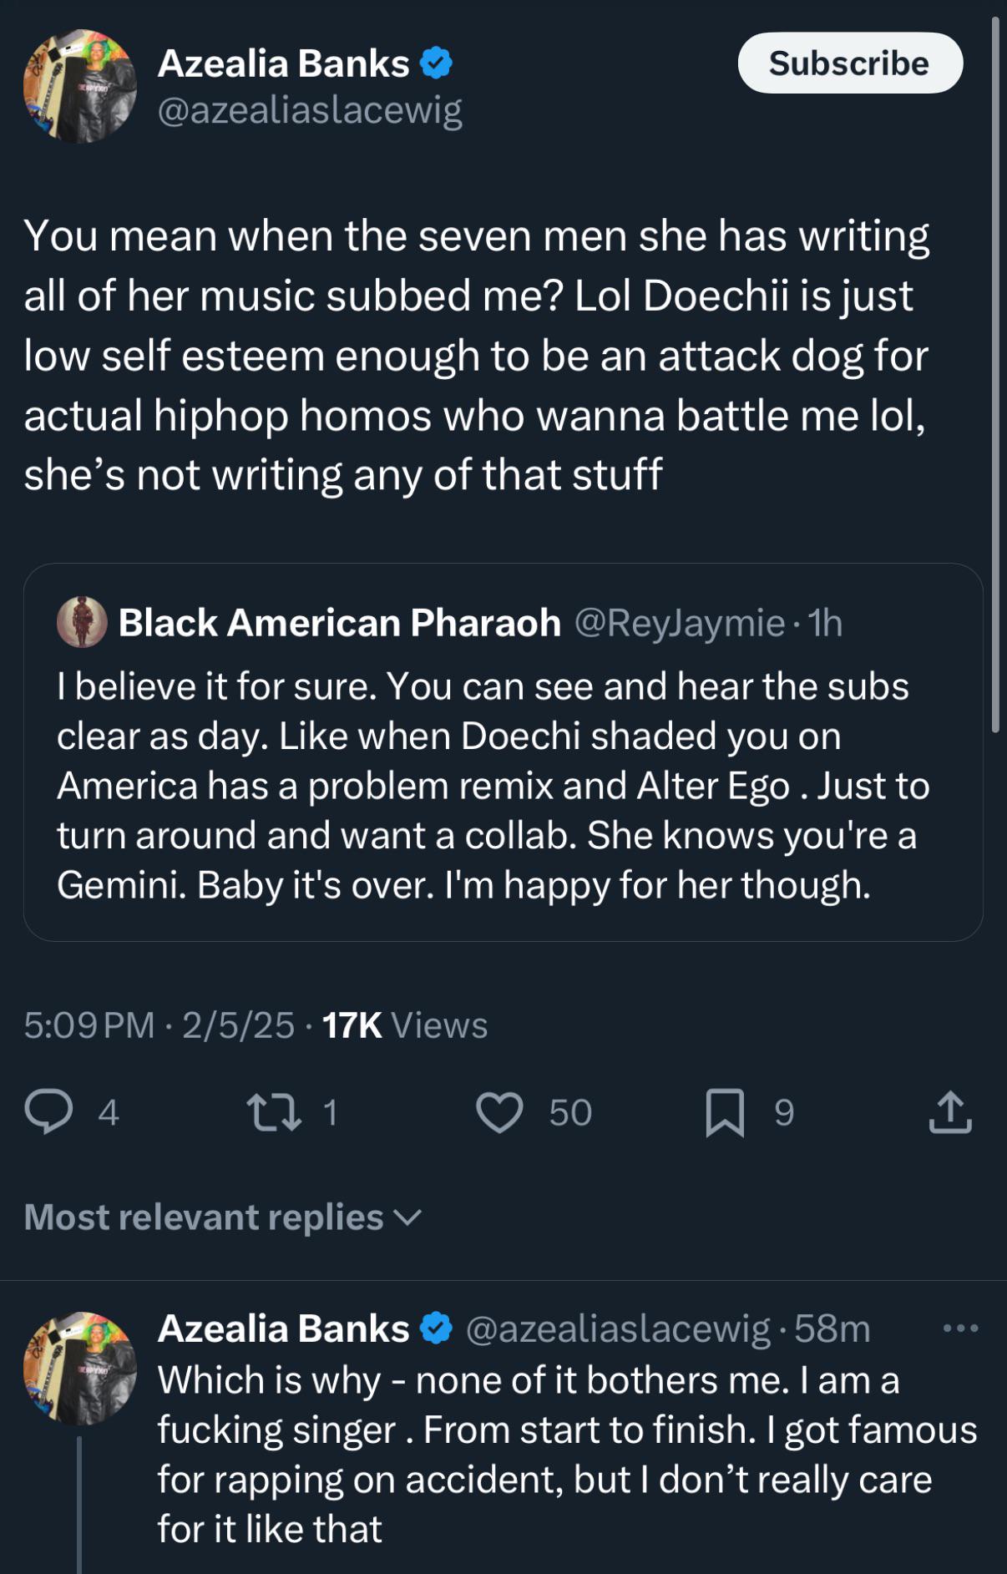Tap the repost arrows icon
Screen dimensions: 1007x1574
(274, 1112)
